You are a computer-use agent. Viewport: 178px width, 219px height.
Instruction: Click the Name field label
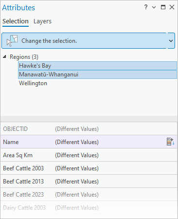[x=11, y=142]
